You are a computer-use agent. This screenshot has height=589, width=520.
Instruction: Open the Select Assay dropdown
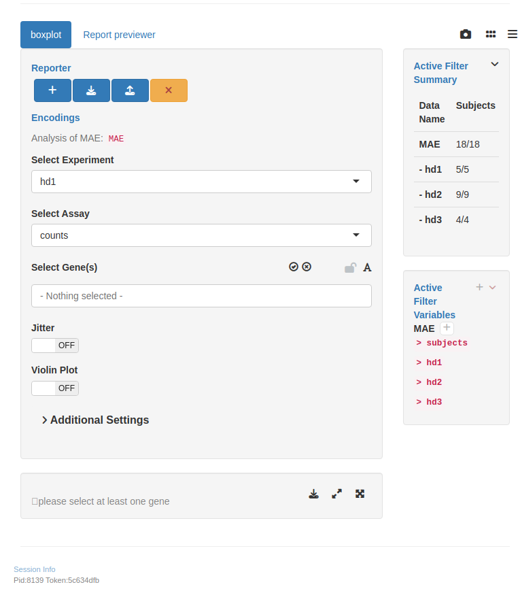(x=201, y=235)
